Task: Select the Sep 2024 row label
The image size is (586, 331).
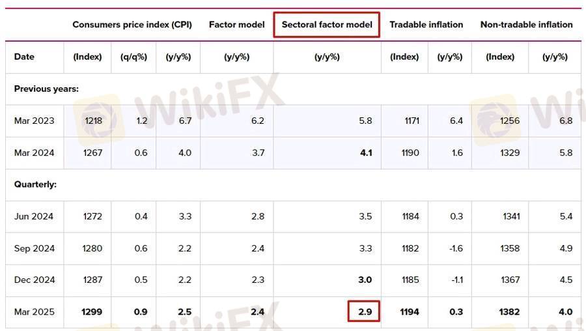Action: [x=35, y=248]
